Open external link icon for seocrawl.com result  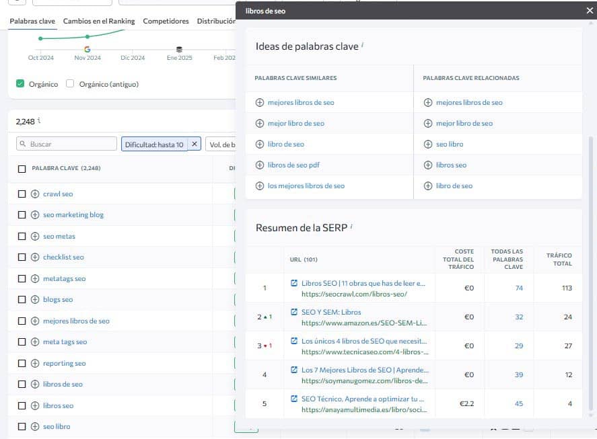click(294, 283)
